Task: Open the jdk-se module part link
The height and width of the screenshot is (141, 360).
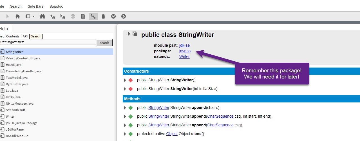Action: point(184,45)
